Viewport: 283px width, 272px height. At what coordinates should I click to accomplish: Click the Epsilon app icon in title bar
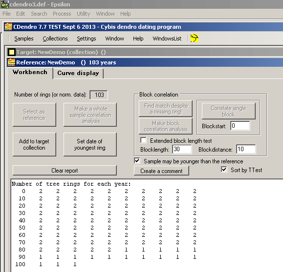click(5, 4)
